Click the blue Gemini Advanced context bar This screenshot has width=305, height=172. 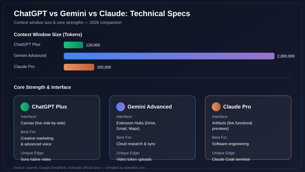click(x=169, y=56)
